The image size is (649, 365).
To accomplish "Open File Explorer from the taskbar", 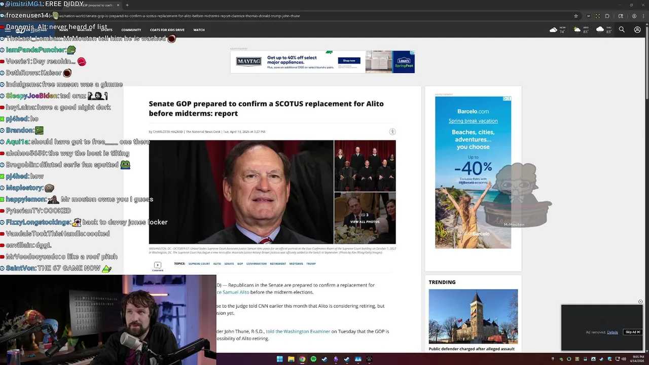I will point(291,359).
